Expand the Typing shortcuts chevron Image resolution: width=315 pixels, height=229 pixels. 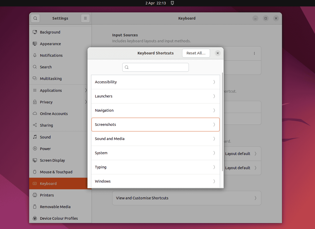214,167
